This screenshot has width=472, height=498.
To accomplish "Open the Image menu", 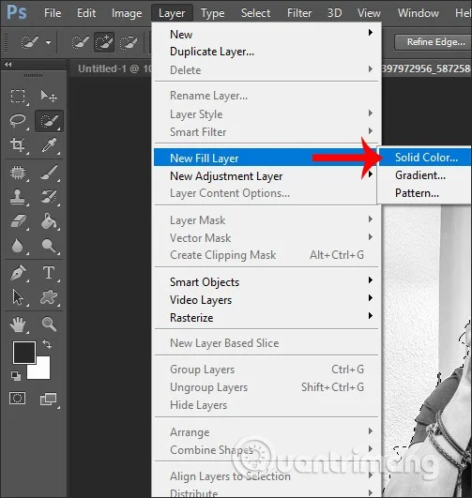I will (127, 13).
